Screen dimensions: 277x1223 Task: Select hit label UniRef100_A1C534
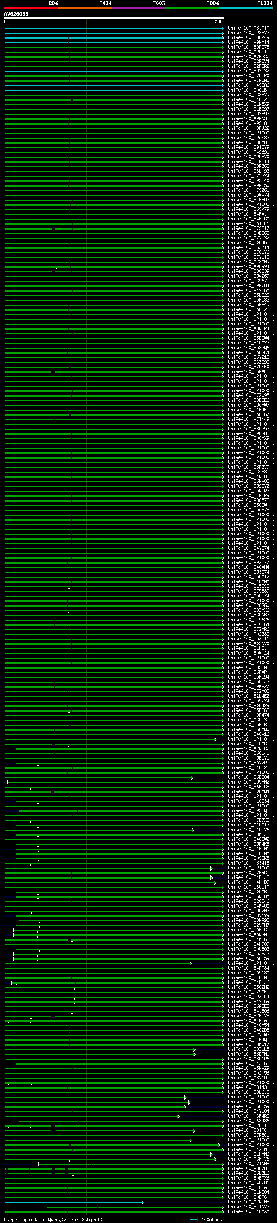click(x=248, y=801)
